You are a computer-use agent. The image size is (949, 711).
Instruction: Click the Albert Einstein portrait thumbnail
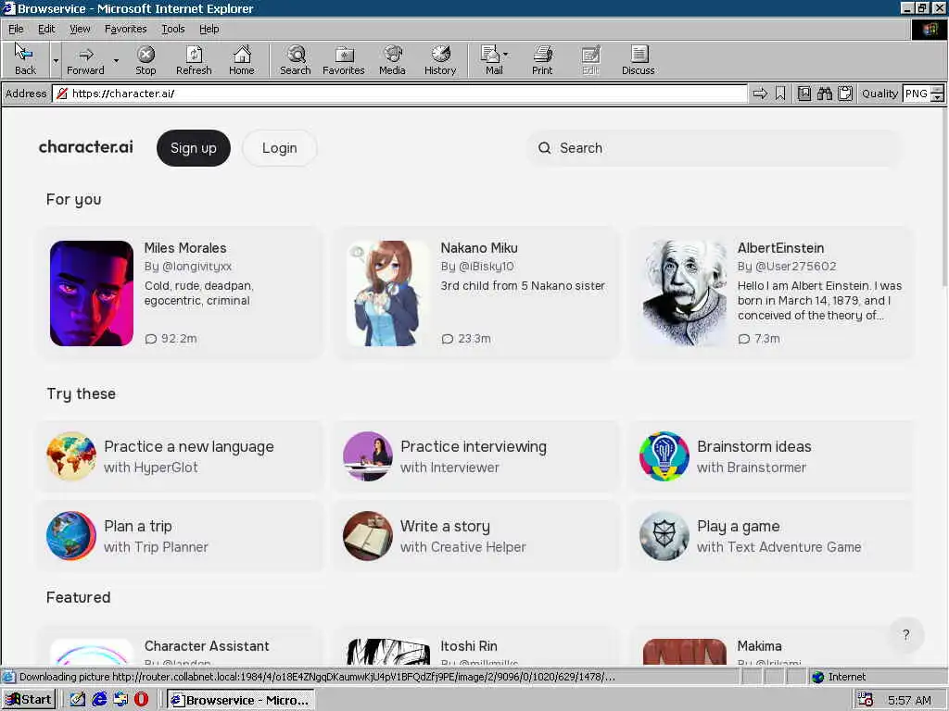pyautogui.click(x=685, y=293)
